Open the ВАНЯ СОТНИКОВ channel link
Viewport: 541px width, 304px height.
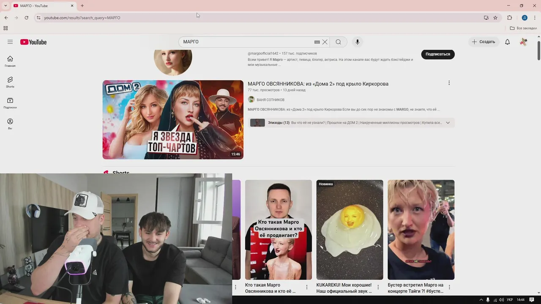pos(270,100)
